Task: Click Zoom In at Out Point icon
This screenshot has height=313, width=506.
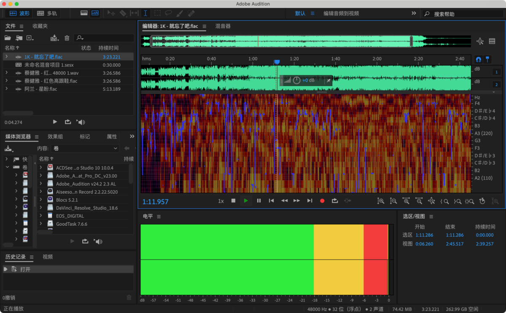Action: point(458,201)
